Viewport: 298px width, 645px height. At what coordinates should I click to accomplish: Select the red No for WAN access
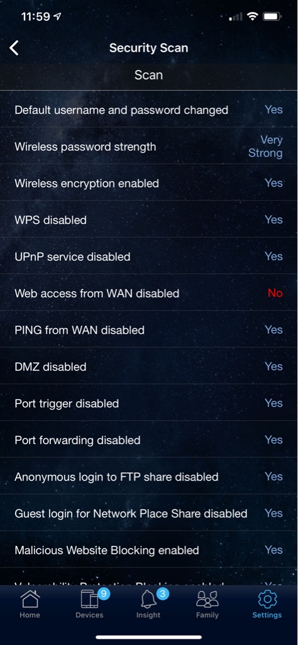[275, 293]
